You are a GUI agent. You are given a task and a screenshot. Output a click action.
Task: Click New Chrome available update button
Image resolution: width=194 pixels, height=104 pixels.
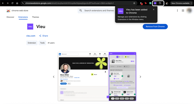point(182,3)
